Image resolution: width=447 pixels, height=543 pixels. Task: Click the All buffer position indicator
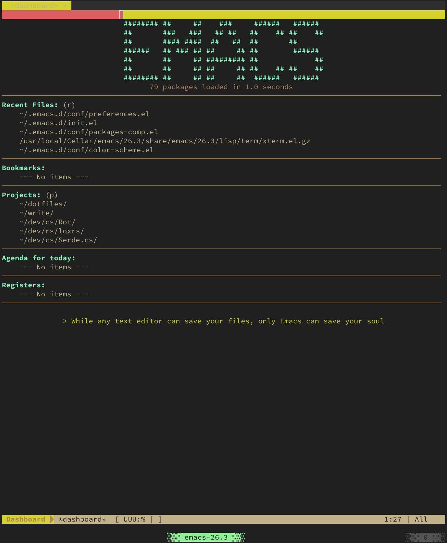pyautogui.click(x=421, y=519)
